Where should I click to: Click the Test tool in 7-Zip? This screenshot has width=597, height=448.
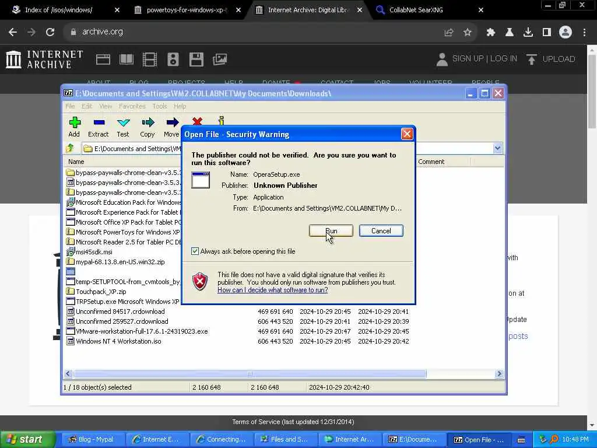pyautogui.click(x=123, y=127)
